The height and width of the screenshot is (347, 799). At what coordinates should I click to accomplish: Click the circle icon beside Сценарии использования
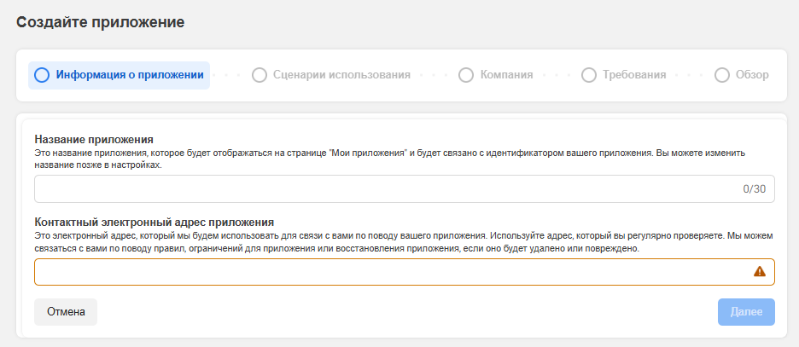tap(260, 75)
